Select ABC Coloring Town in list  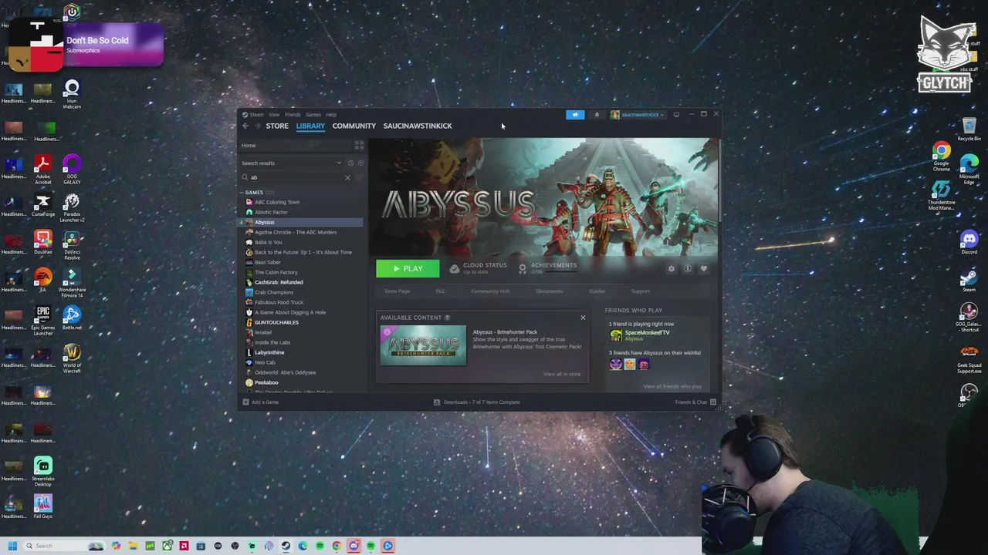click(277, 202)
